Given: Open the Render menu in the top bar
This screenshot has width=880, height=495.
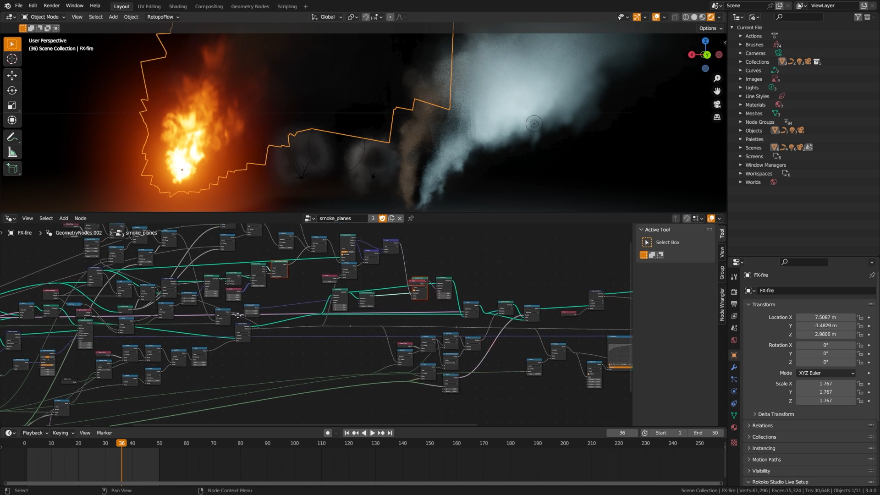Looking at the screenshot, I should click(x=51, y=5).
